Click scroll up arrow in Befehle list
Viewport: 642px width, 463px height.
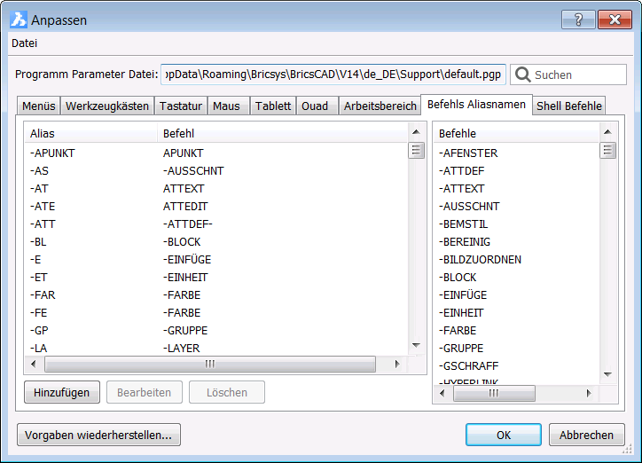608,133
